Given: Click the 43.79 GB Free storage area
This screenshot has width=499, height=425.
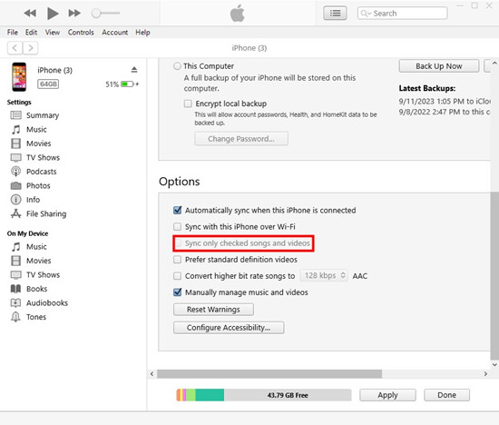Looking at the screenshot, I should [x=288, y=395].
